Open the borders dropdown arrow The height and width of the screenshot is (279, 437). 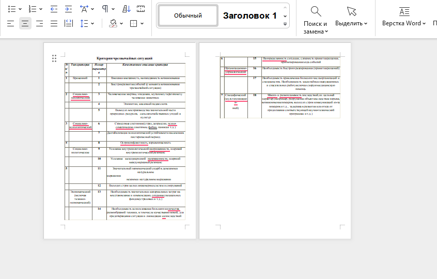[142, 23]
